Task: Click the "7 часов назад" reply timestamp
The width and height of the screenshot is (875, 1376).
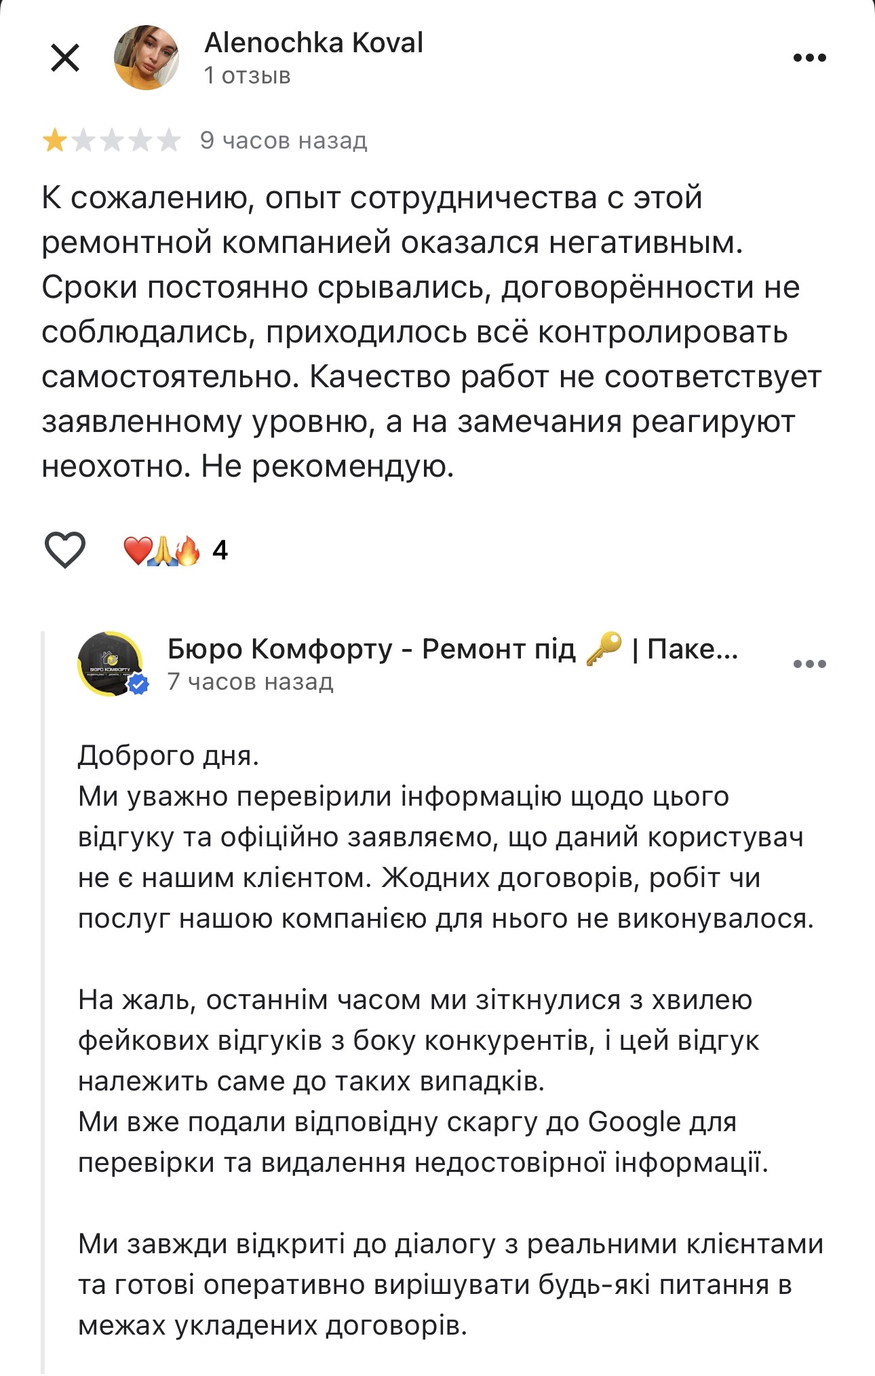Action: (x=250, y=682)
